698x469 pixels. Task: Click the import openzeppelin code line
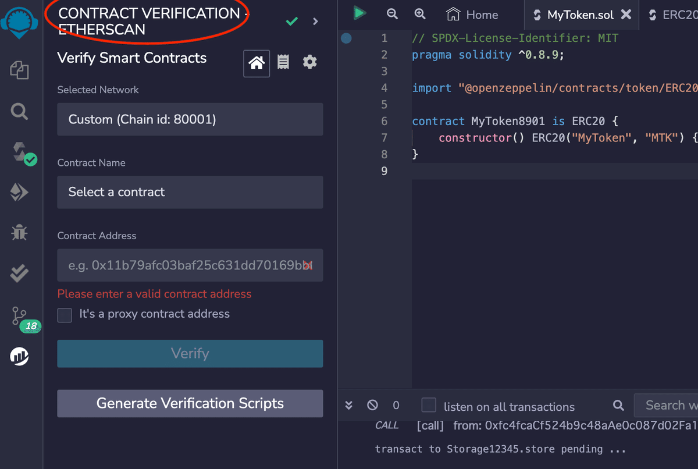tap(554, 88)
